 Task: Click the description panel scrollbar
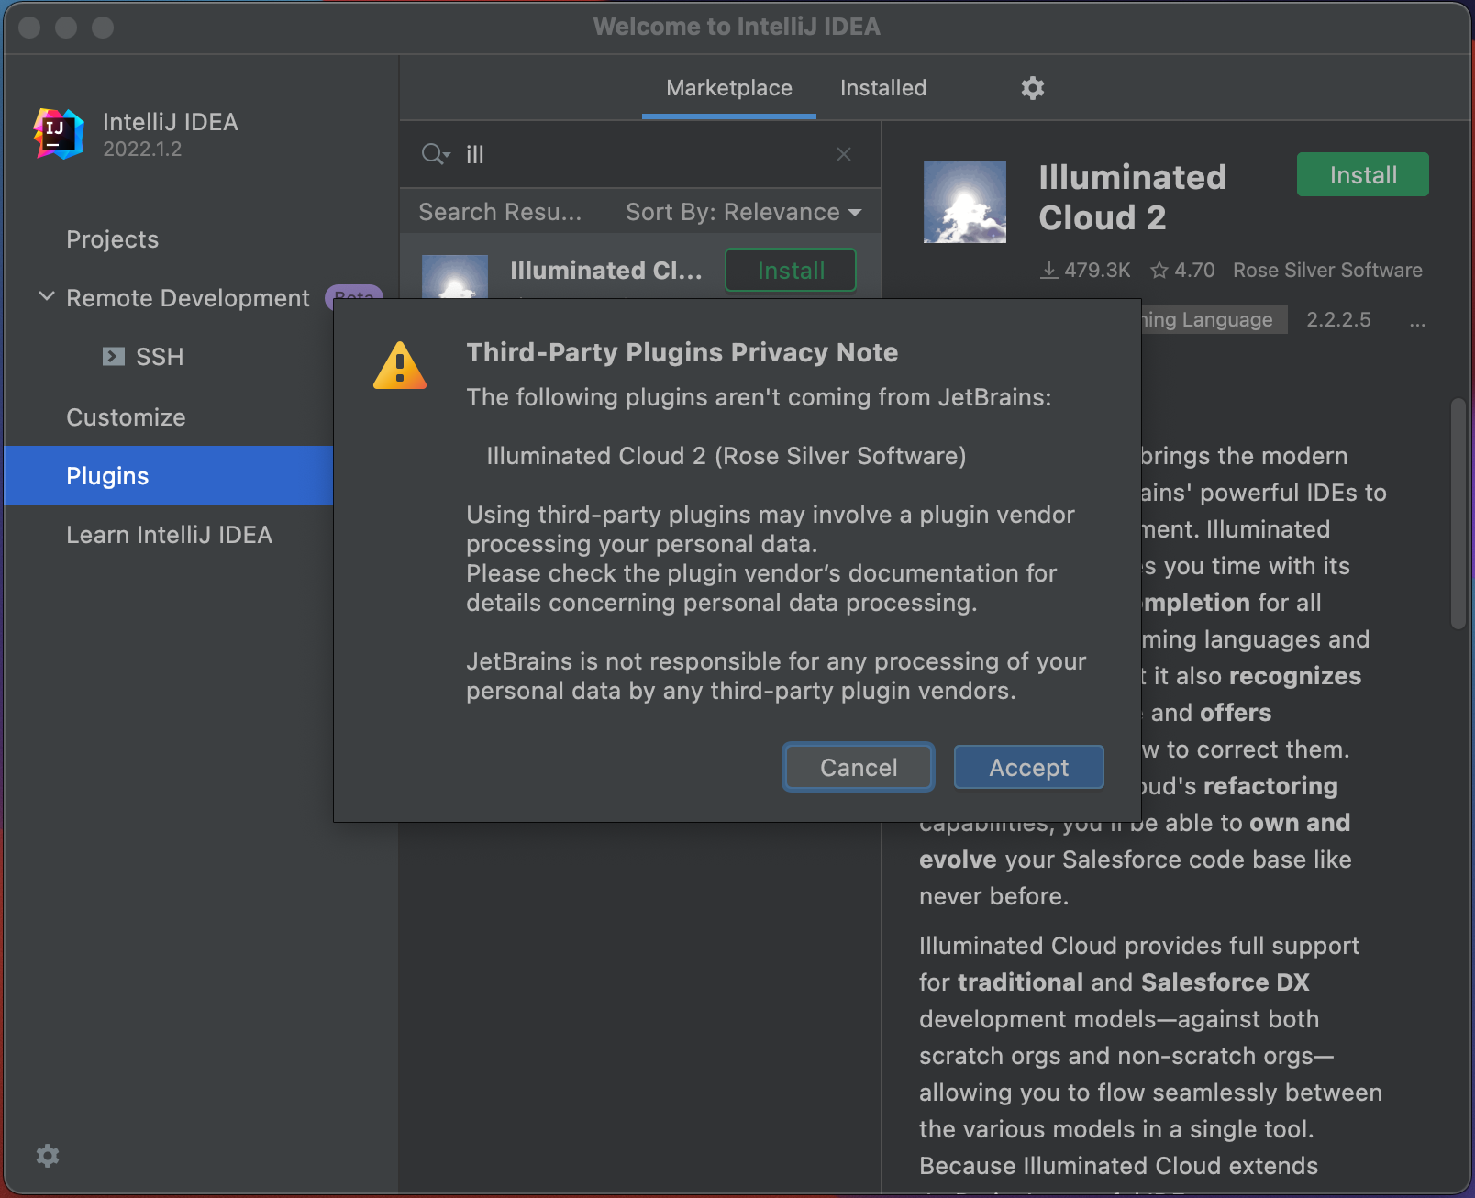[1458, 514]
